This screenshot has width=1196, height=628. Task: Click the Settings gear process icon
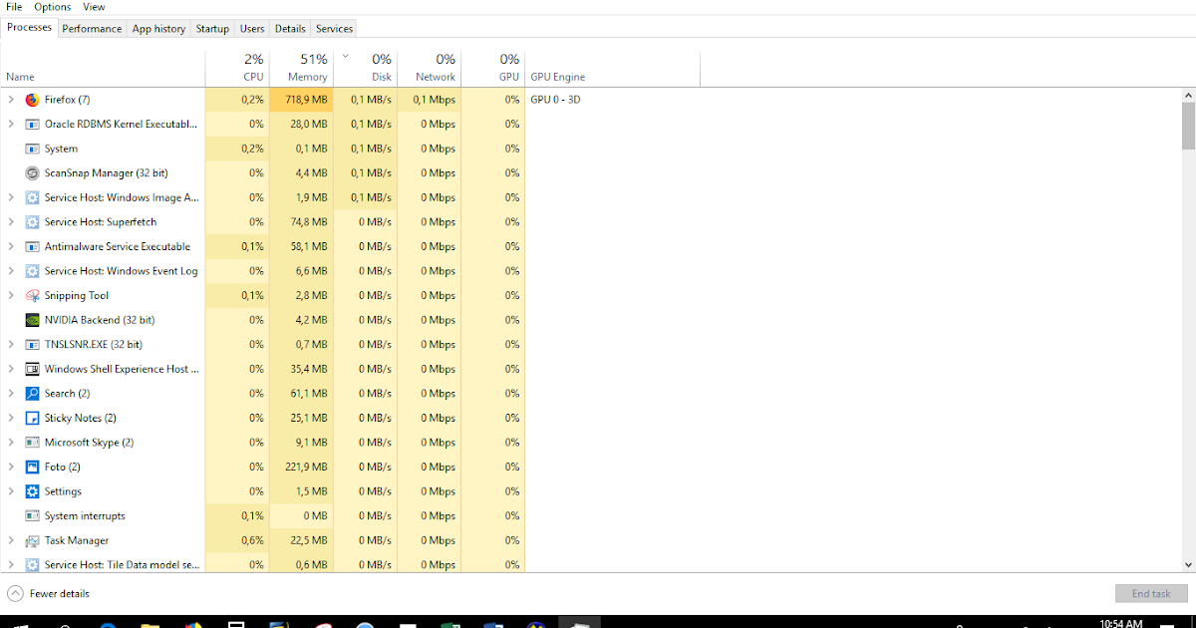[32, 491]
